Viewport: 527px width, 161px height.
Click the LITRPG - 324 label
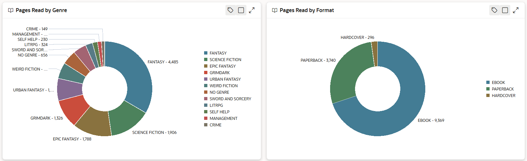click(36, 44)
